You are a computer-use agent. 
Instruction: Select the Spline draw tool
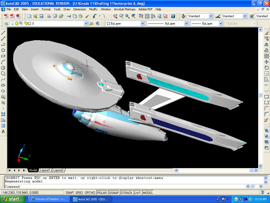click(3, 80)
